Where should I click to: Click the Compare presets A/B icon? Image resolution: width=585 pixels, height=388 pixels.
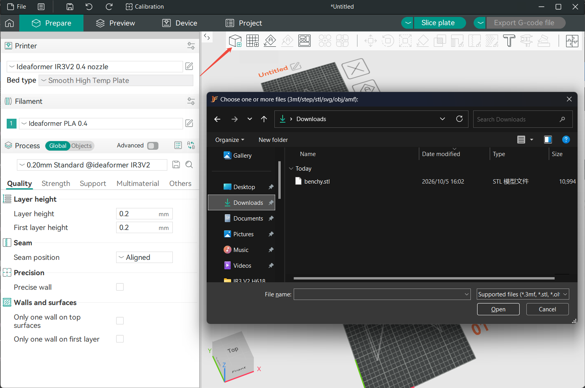[x=191, y=145]
